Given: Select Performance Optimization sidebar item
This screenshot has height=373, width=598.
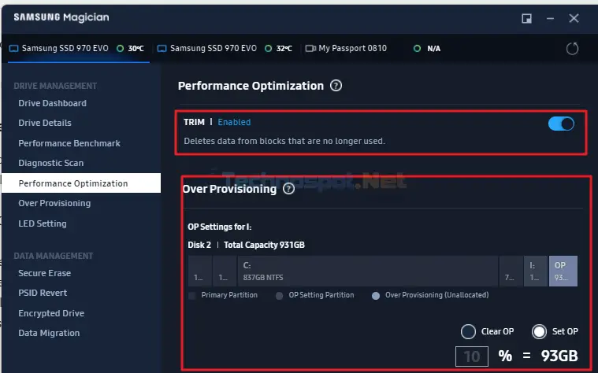Looking at the screenshot, I should [81, 183].
